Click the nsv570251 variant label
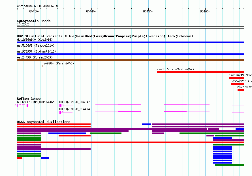Image resolution: width=252 pixels, height=176 pixels. pyautogui.click(x=245, y=87)
